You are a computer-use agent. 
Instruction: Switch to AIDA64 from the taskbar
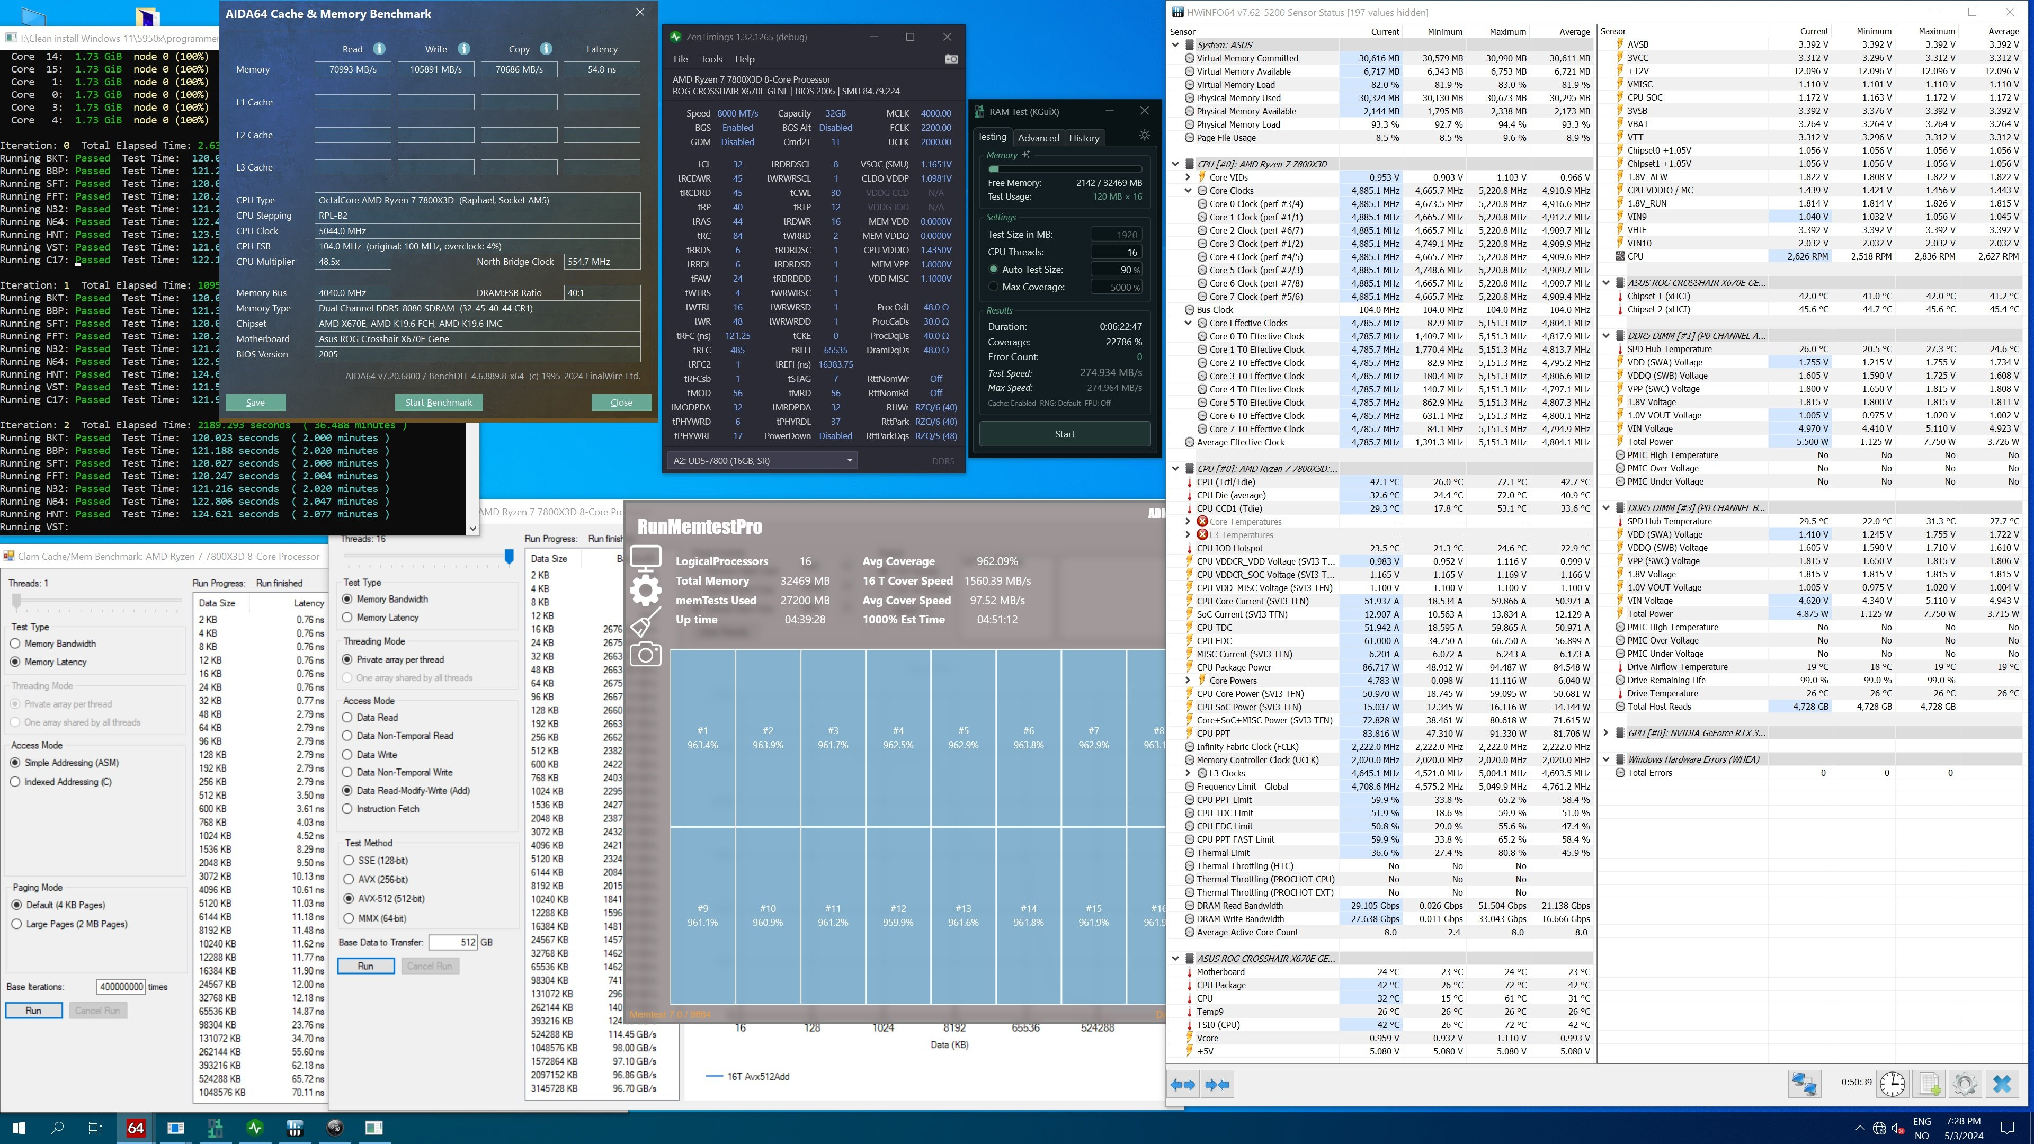coord(136,1128)
